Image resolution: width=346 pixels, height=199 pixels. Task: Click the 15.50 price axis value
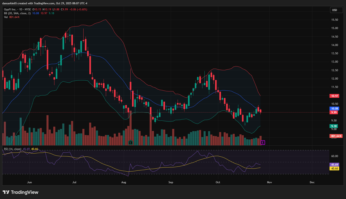point(334,20)
